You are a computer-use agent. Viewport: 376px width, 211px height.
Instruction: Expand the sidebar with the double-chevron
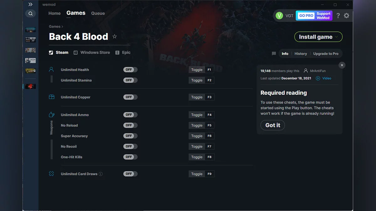click(30, 4)
